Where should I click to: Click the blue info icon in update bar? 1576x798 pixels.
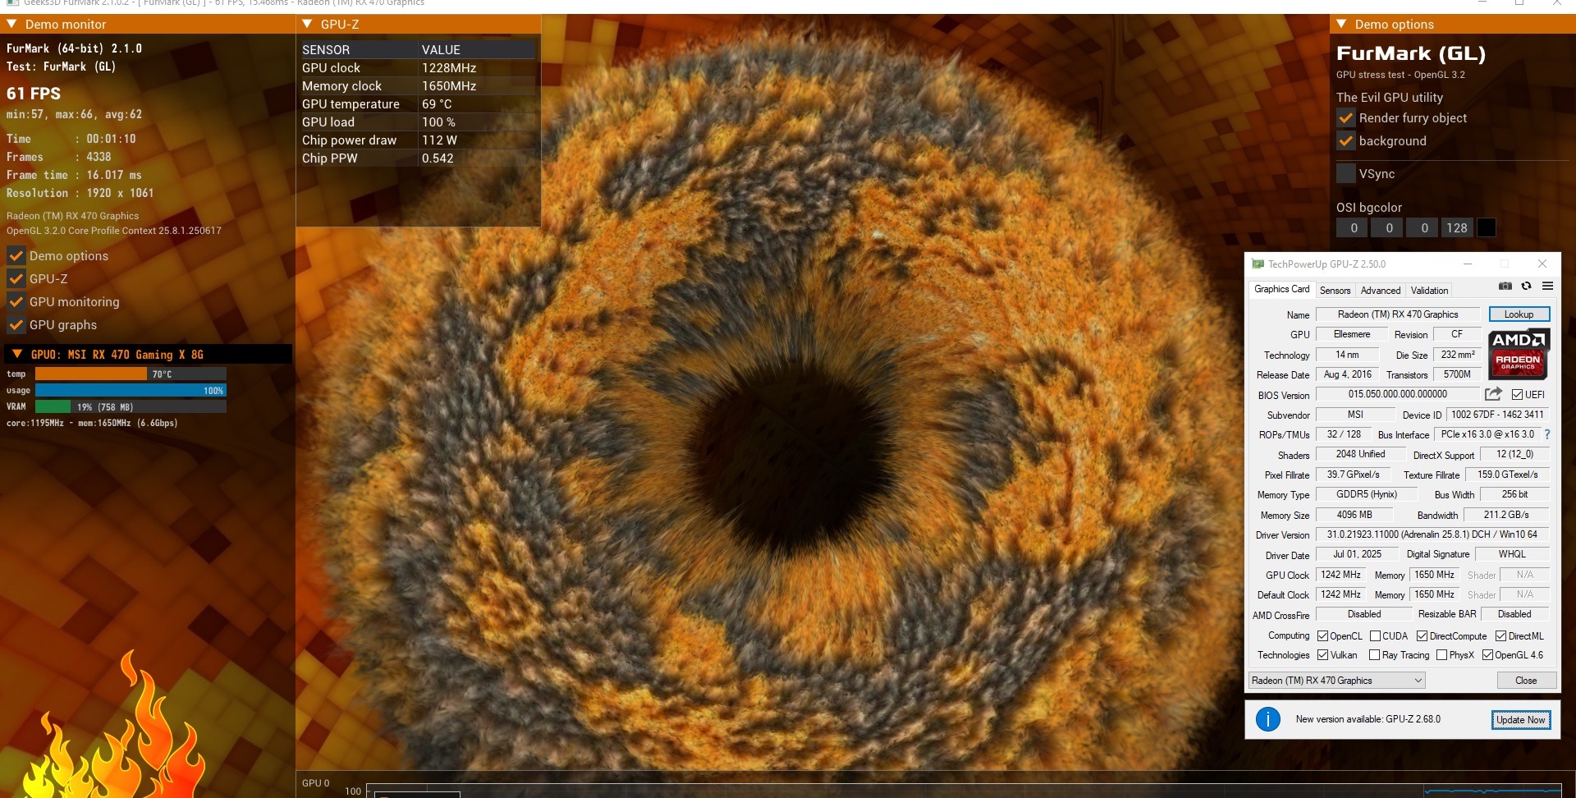click(1268, 720)
